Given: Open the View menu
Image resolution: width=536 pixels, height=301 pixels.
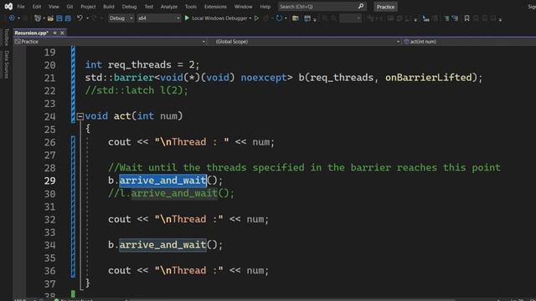Looking at the screenshot, I should click(x=54, y=7).
